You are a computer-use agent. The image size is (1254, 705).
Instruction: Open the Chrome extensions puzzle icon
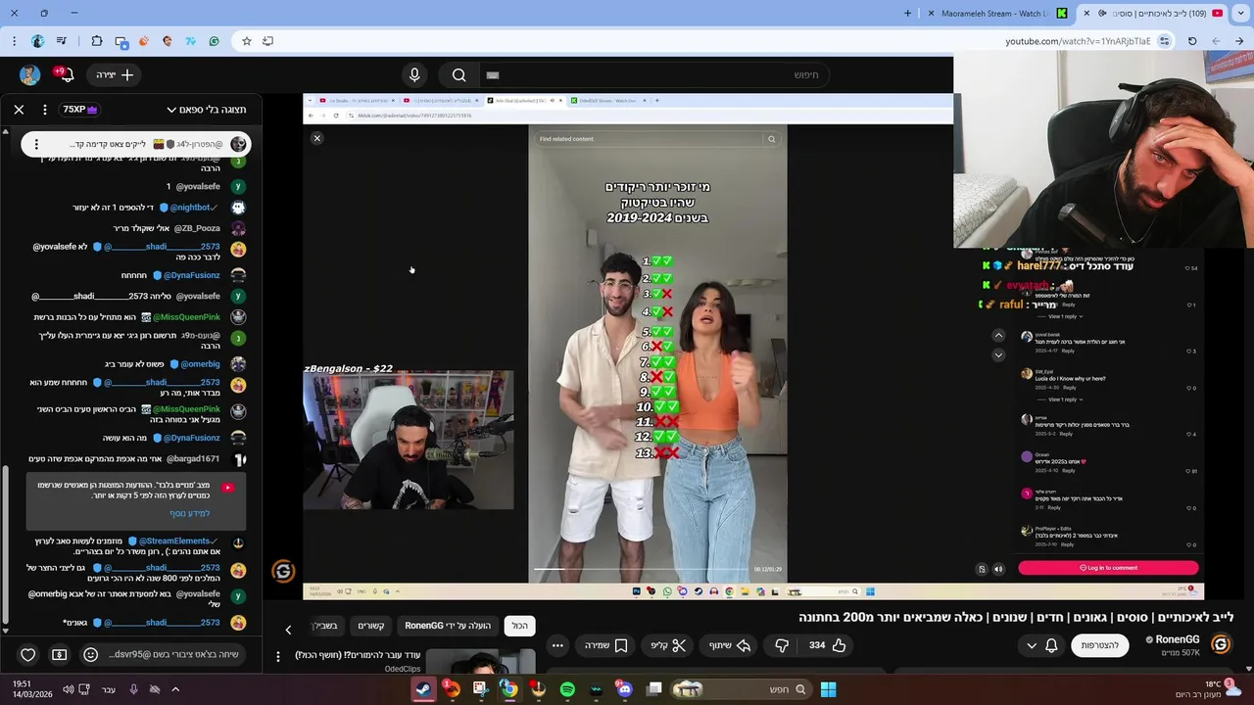(96, 41)
